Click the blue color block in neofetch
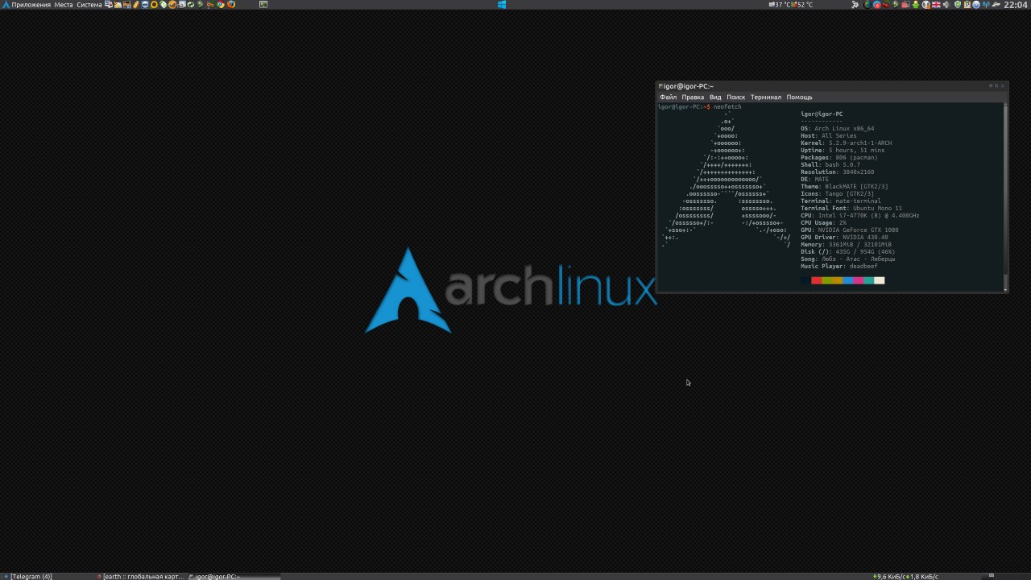Viewport: 1031px width, 580px height. pos(847,280)
